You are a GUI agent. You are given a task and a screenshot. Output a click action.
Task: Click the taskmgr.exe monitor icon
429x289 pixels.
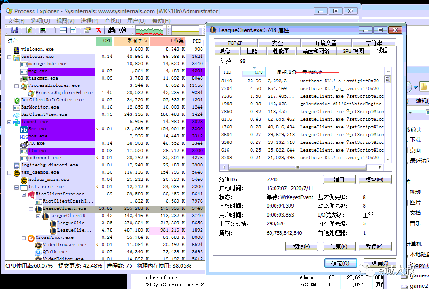24,78
